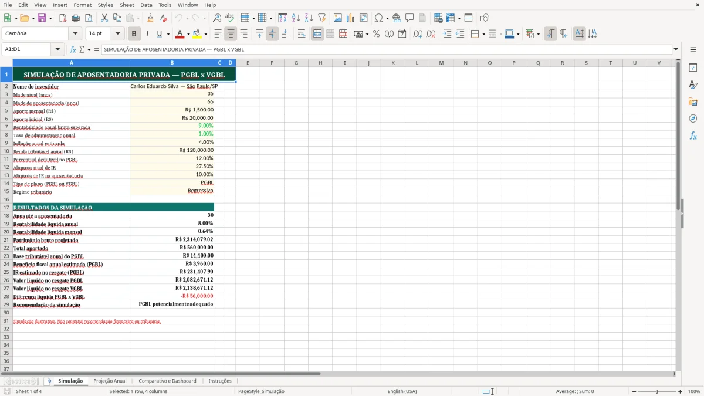
Task: Toggle Merge and Center Cells
Action: pos(317,34)
